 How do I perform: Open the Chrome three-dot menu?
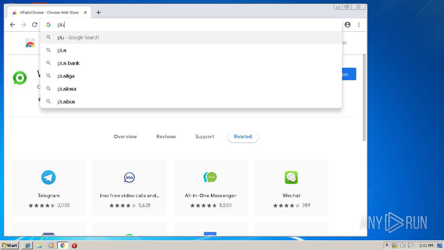coord(359,25)
